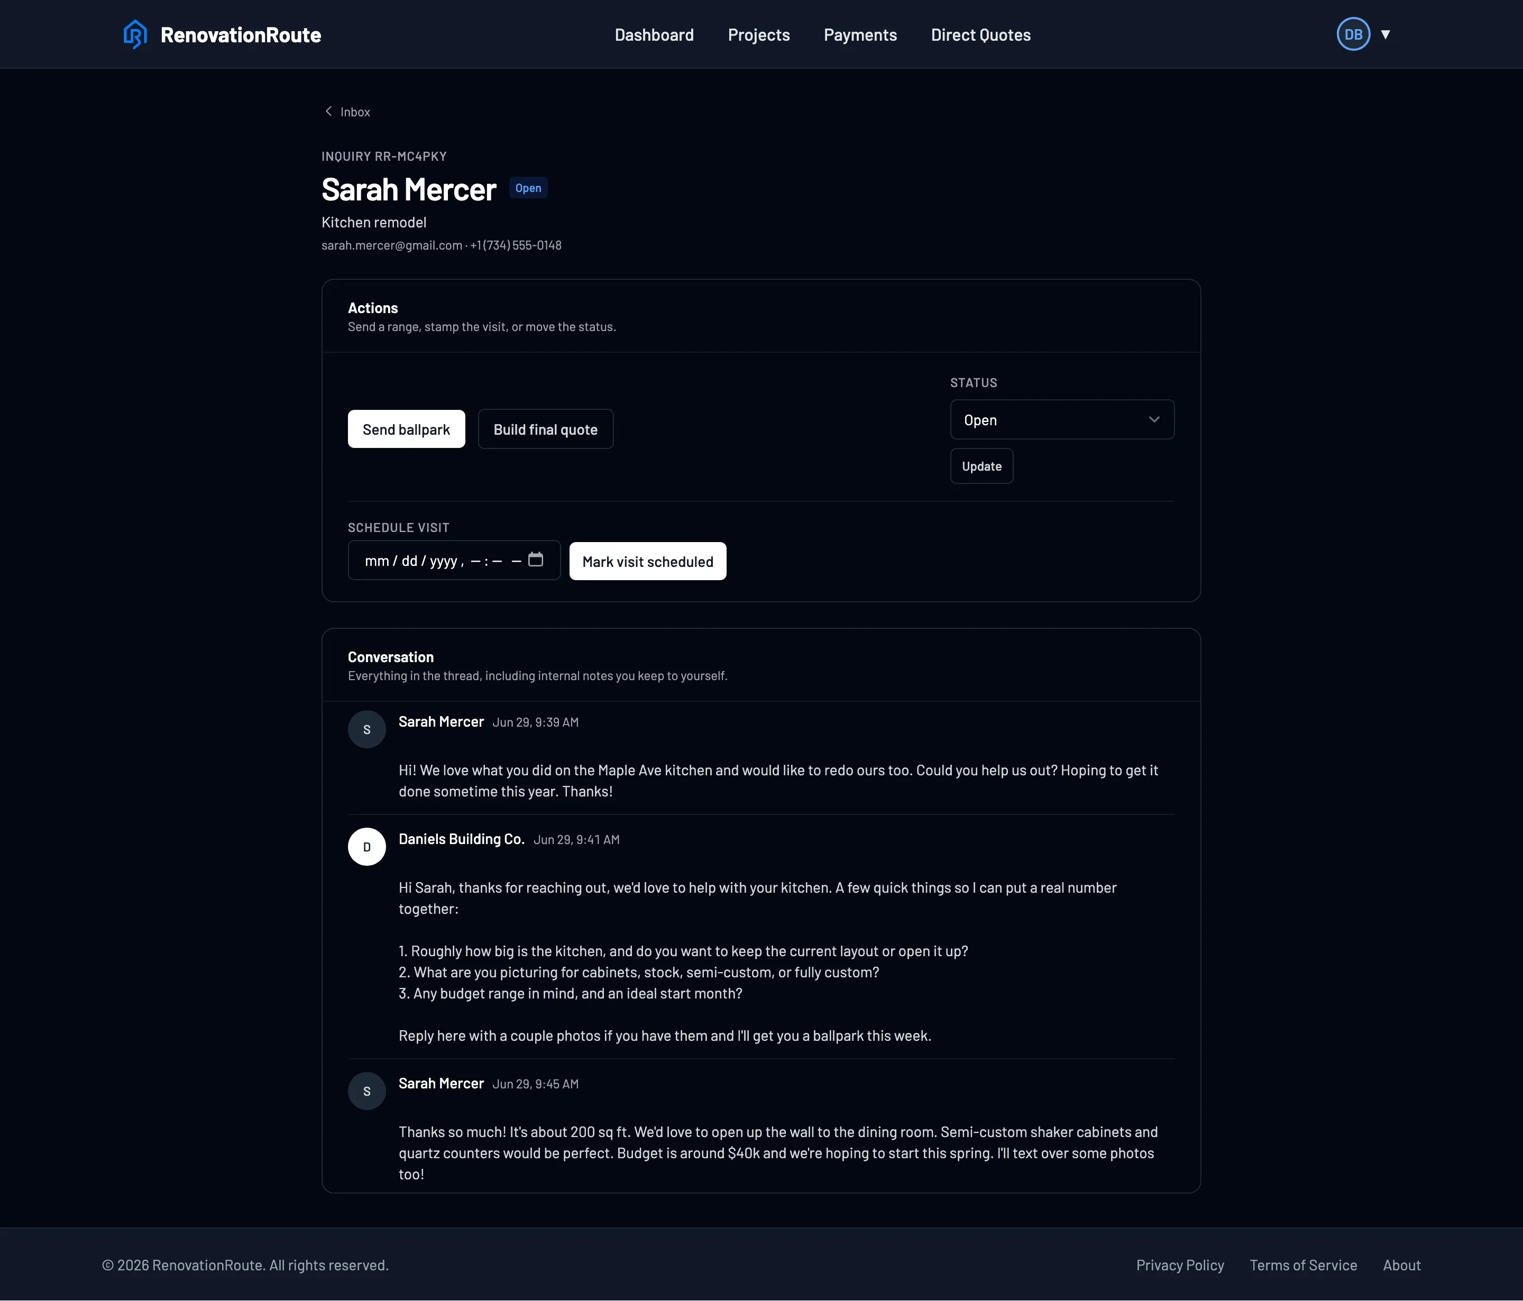The height and width of the screenshot is (1301, 1523).
Task: Open the Projects nav item
Action: click(758, 34)
